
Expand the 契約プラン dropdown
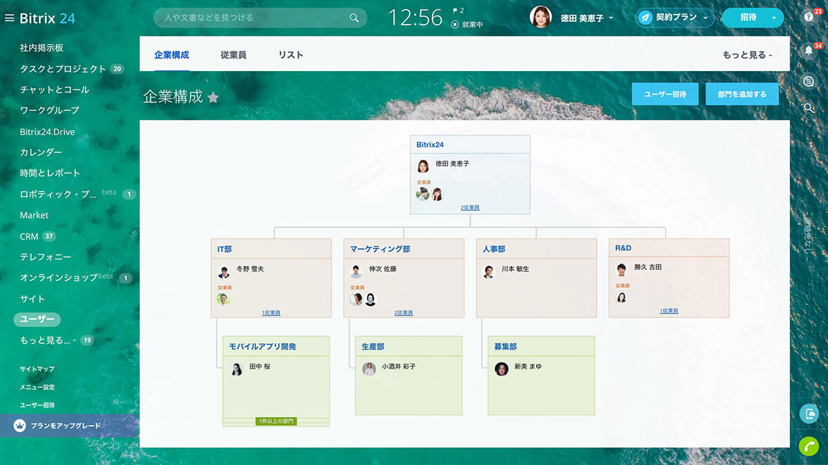(707, 18)
